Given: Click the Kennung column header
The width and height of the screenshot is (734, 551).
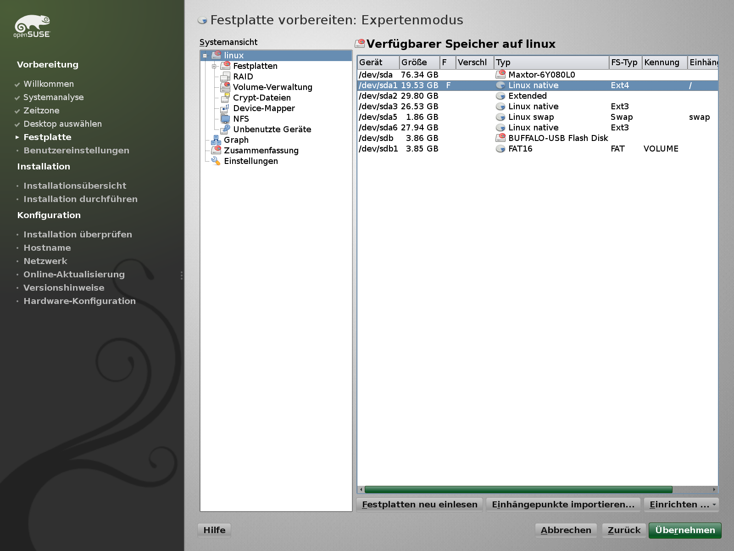Looking at the screenshot, I should pyautogui.click(x=665, y=62).
